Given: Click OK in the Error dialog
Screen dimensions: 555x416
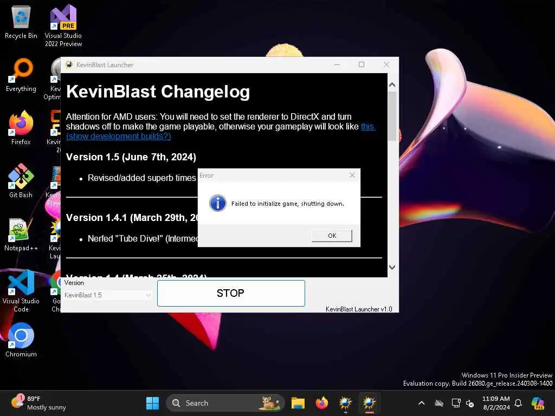Looking at the screenshot, I should [332, 236].
